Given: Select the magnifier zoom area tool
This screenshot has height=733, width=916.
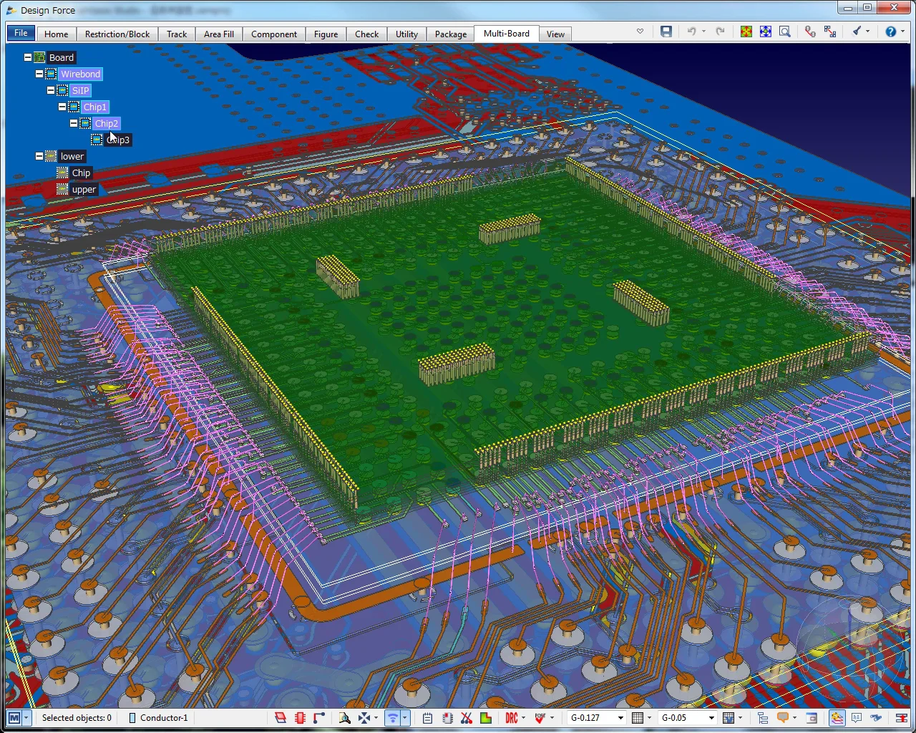Looking at the screenshot, I should coord(785,31).
